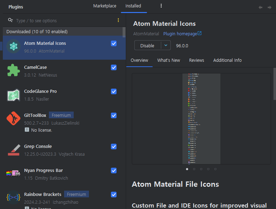Expand the Disable button dropdown arrow
The width and height of the screenshot is (276, 209).
click(x=166, y=45)
